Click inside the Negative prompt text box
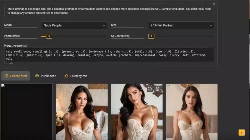The width and height of the screenshot is (250, 140). point(109,55)
